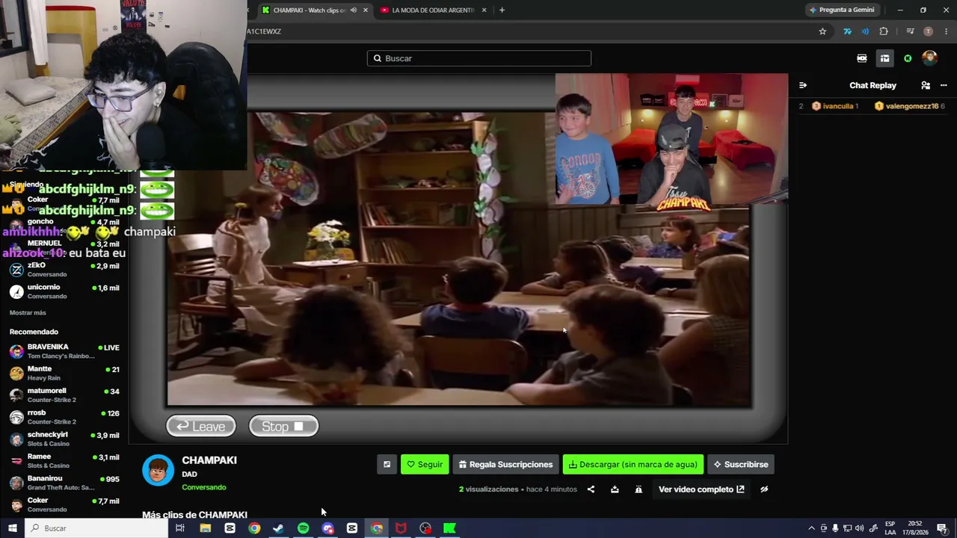Click the theater mode icon beside Seguir
Screen dimensions: 957x538
click(387, 464)
